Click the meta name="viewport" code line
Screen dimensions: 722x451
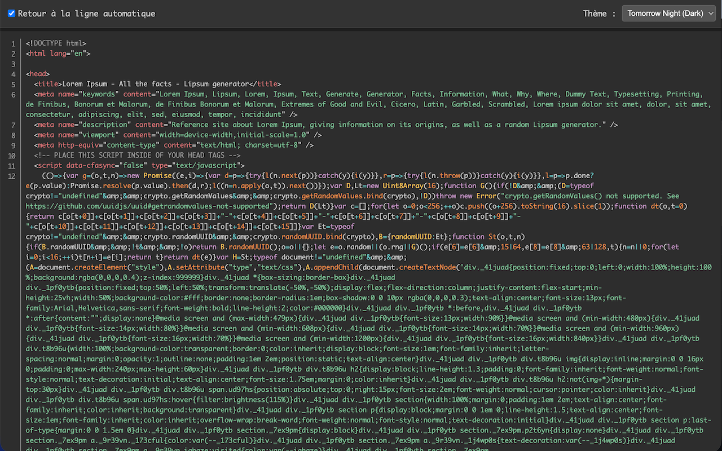point(178,135)
